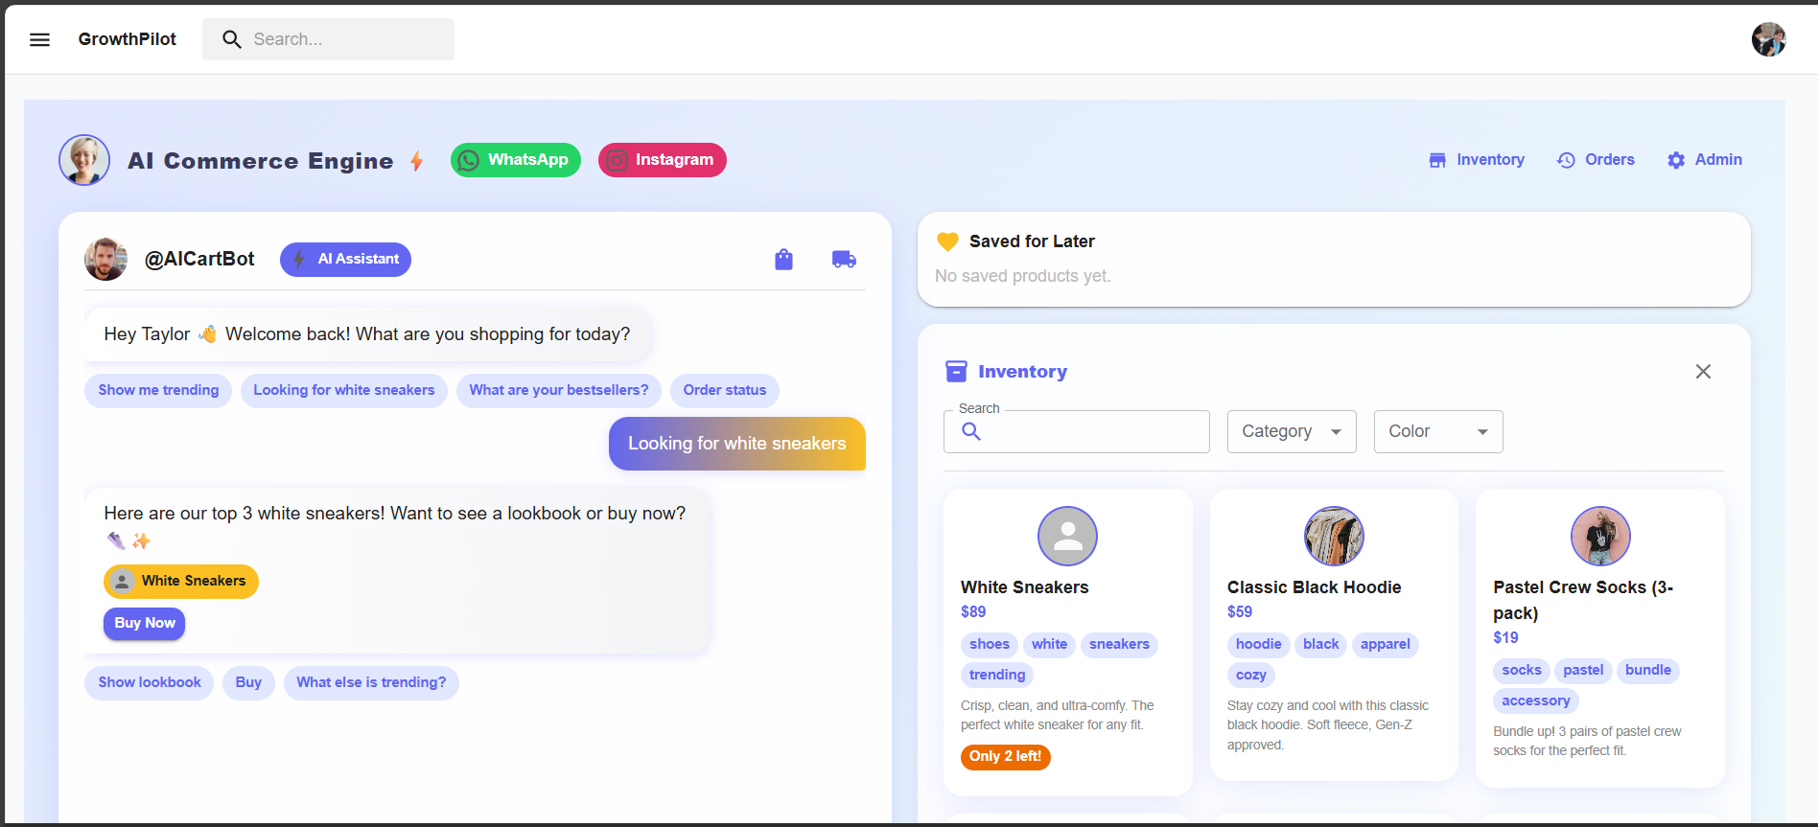Go to Inventory in top navigation
This screenshot has height=827, width=1818.
(x=1477, y=160)
